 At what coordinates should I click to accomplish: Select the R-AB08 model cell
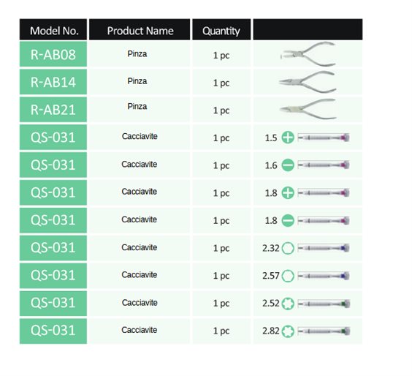coord(53,54)
